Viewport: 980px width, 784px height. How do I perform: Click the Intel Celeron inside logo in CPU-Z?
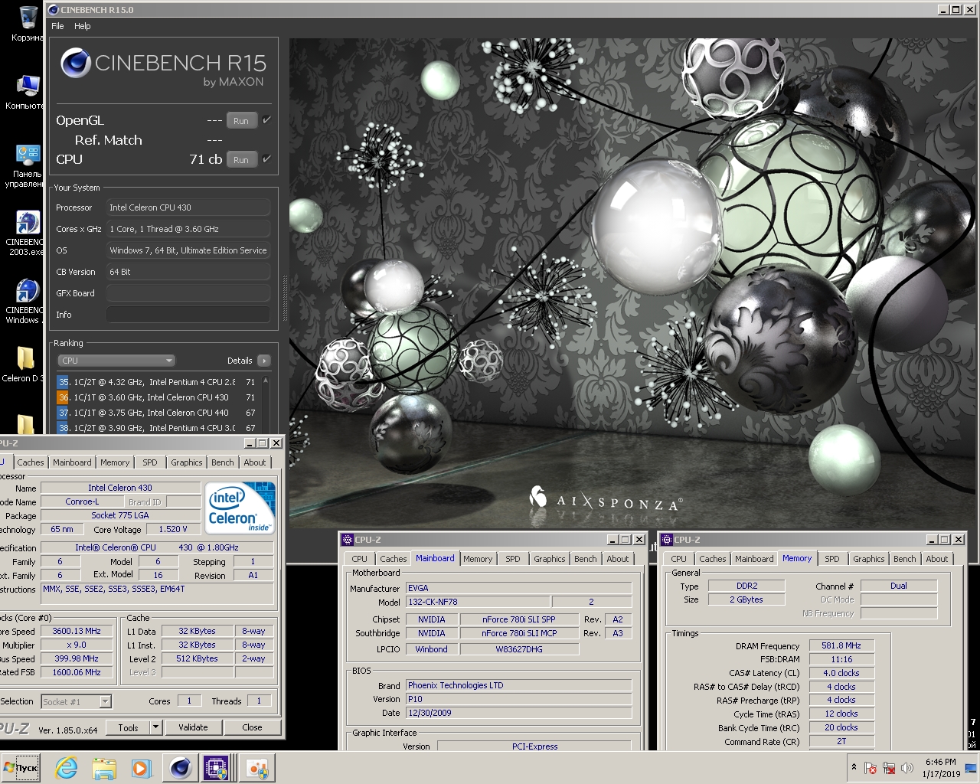tap(240, 508)
